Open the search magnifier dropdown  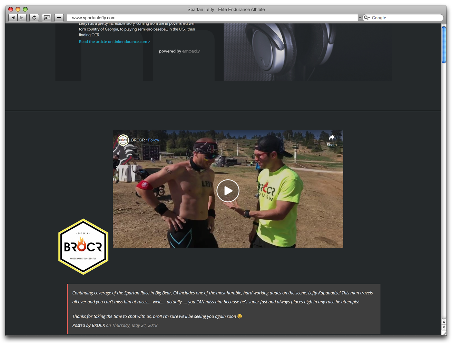[x=367, y=18]
